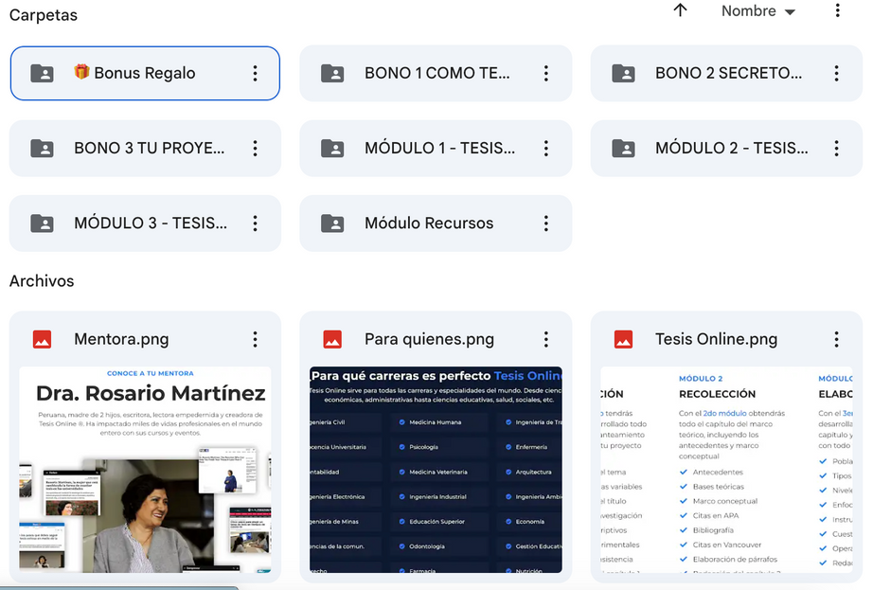Click the BONO 3 shared folder icon
Image resolution: width=873 pixels, height=590 pixels.
click(42, 148)
